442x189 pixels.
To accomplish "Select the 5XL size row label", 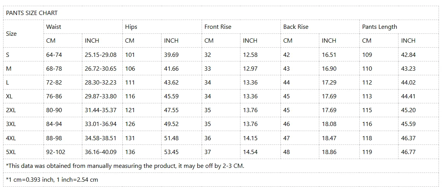I will tap(11, 152).
